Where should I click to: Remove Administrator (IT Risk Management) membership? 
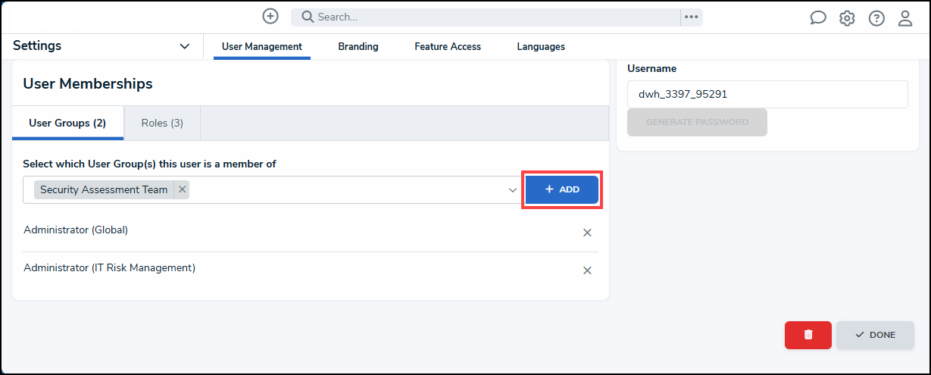pyautogui.click(x=587, y=270)
